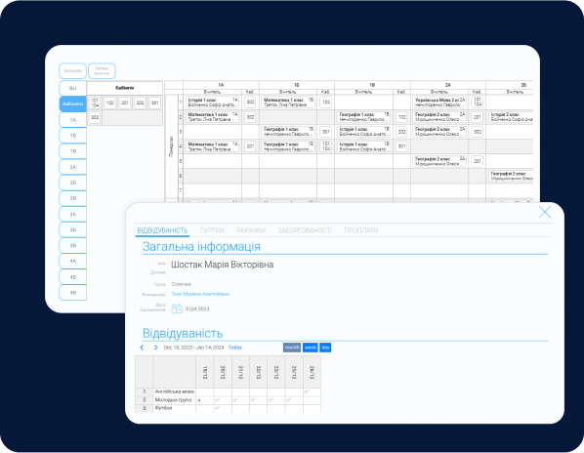Viewport: 584px width, 453px height.
Task: Close the student info dialog with X
Action: tap(545, 213)
